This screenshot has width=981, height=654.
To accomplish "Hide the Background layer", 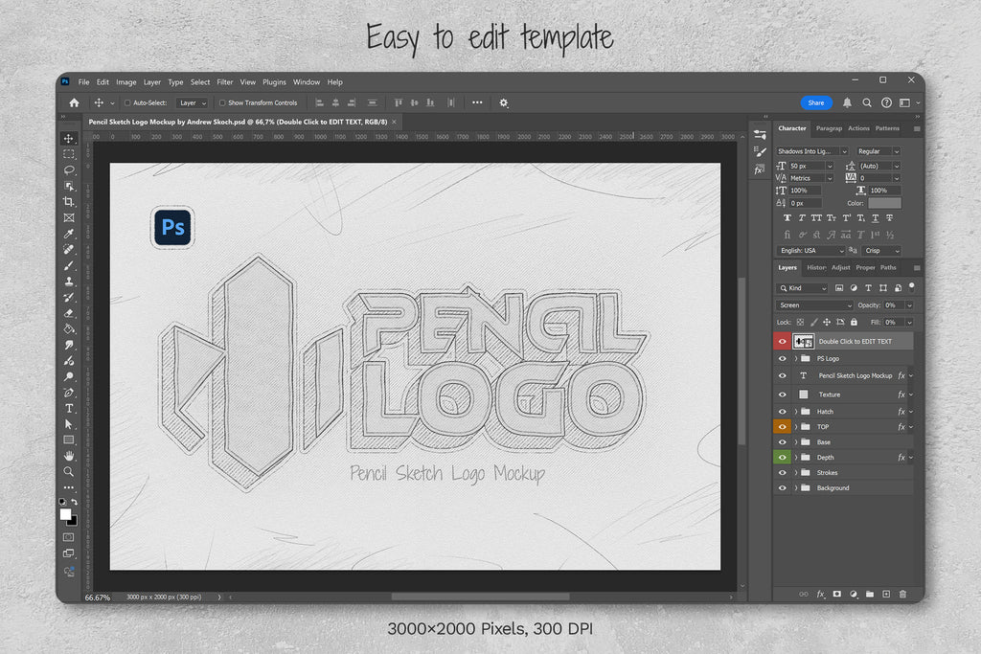I will tap(783, 488).
